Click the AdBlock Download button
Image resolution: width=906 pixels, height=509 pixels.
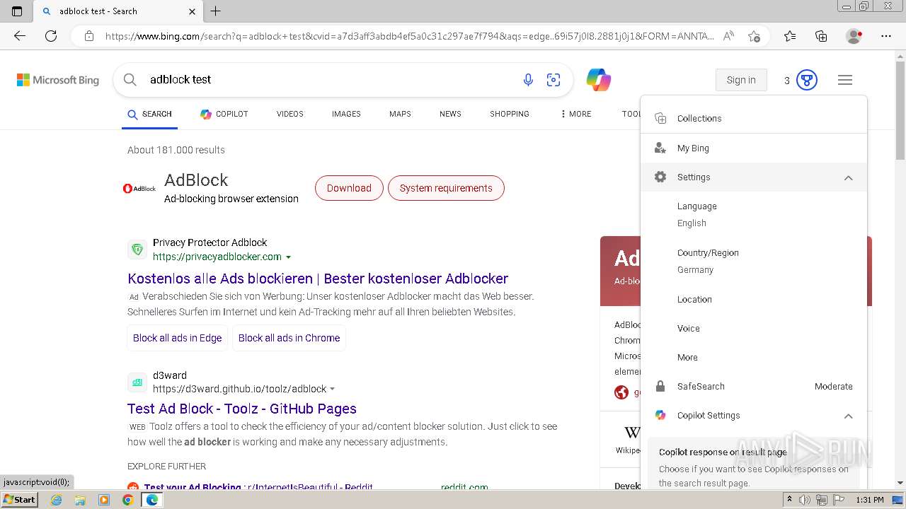point(349,188)
